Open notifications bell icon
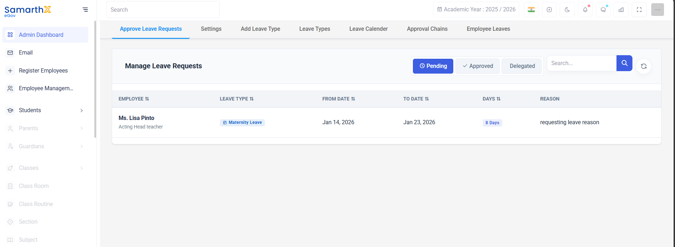The height and width of the screenshot is (247, 675). (585, 10)
